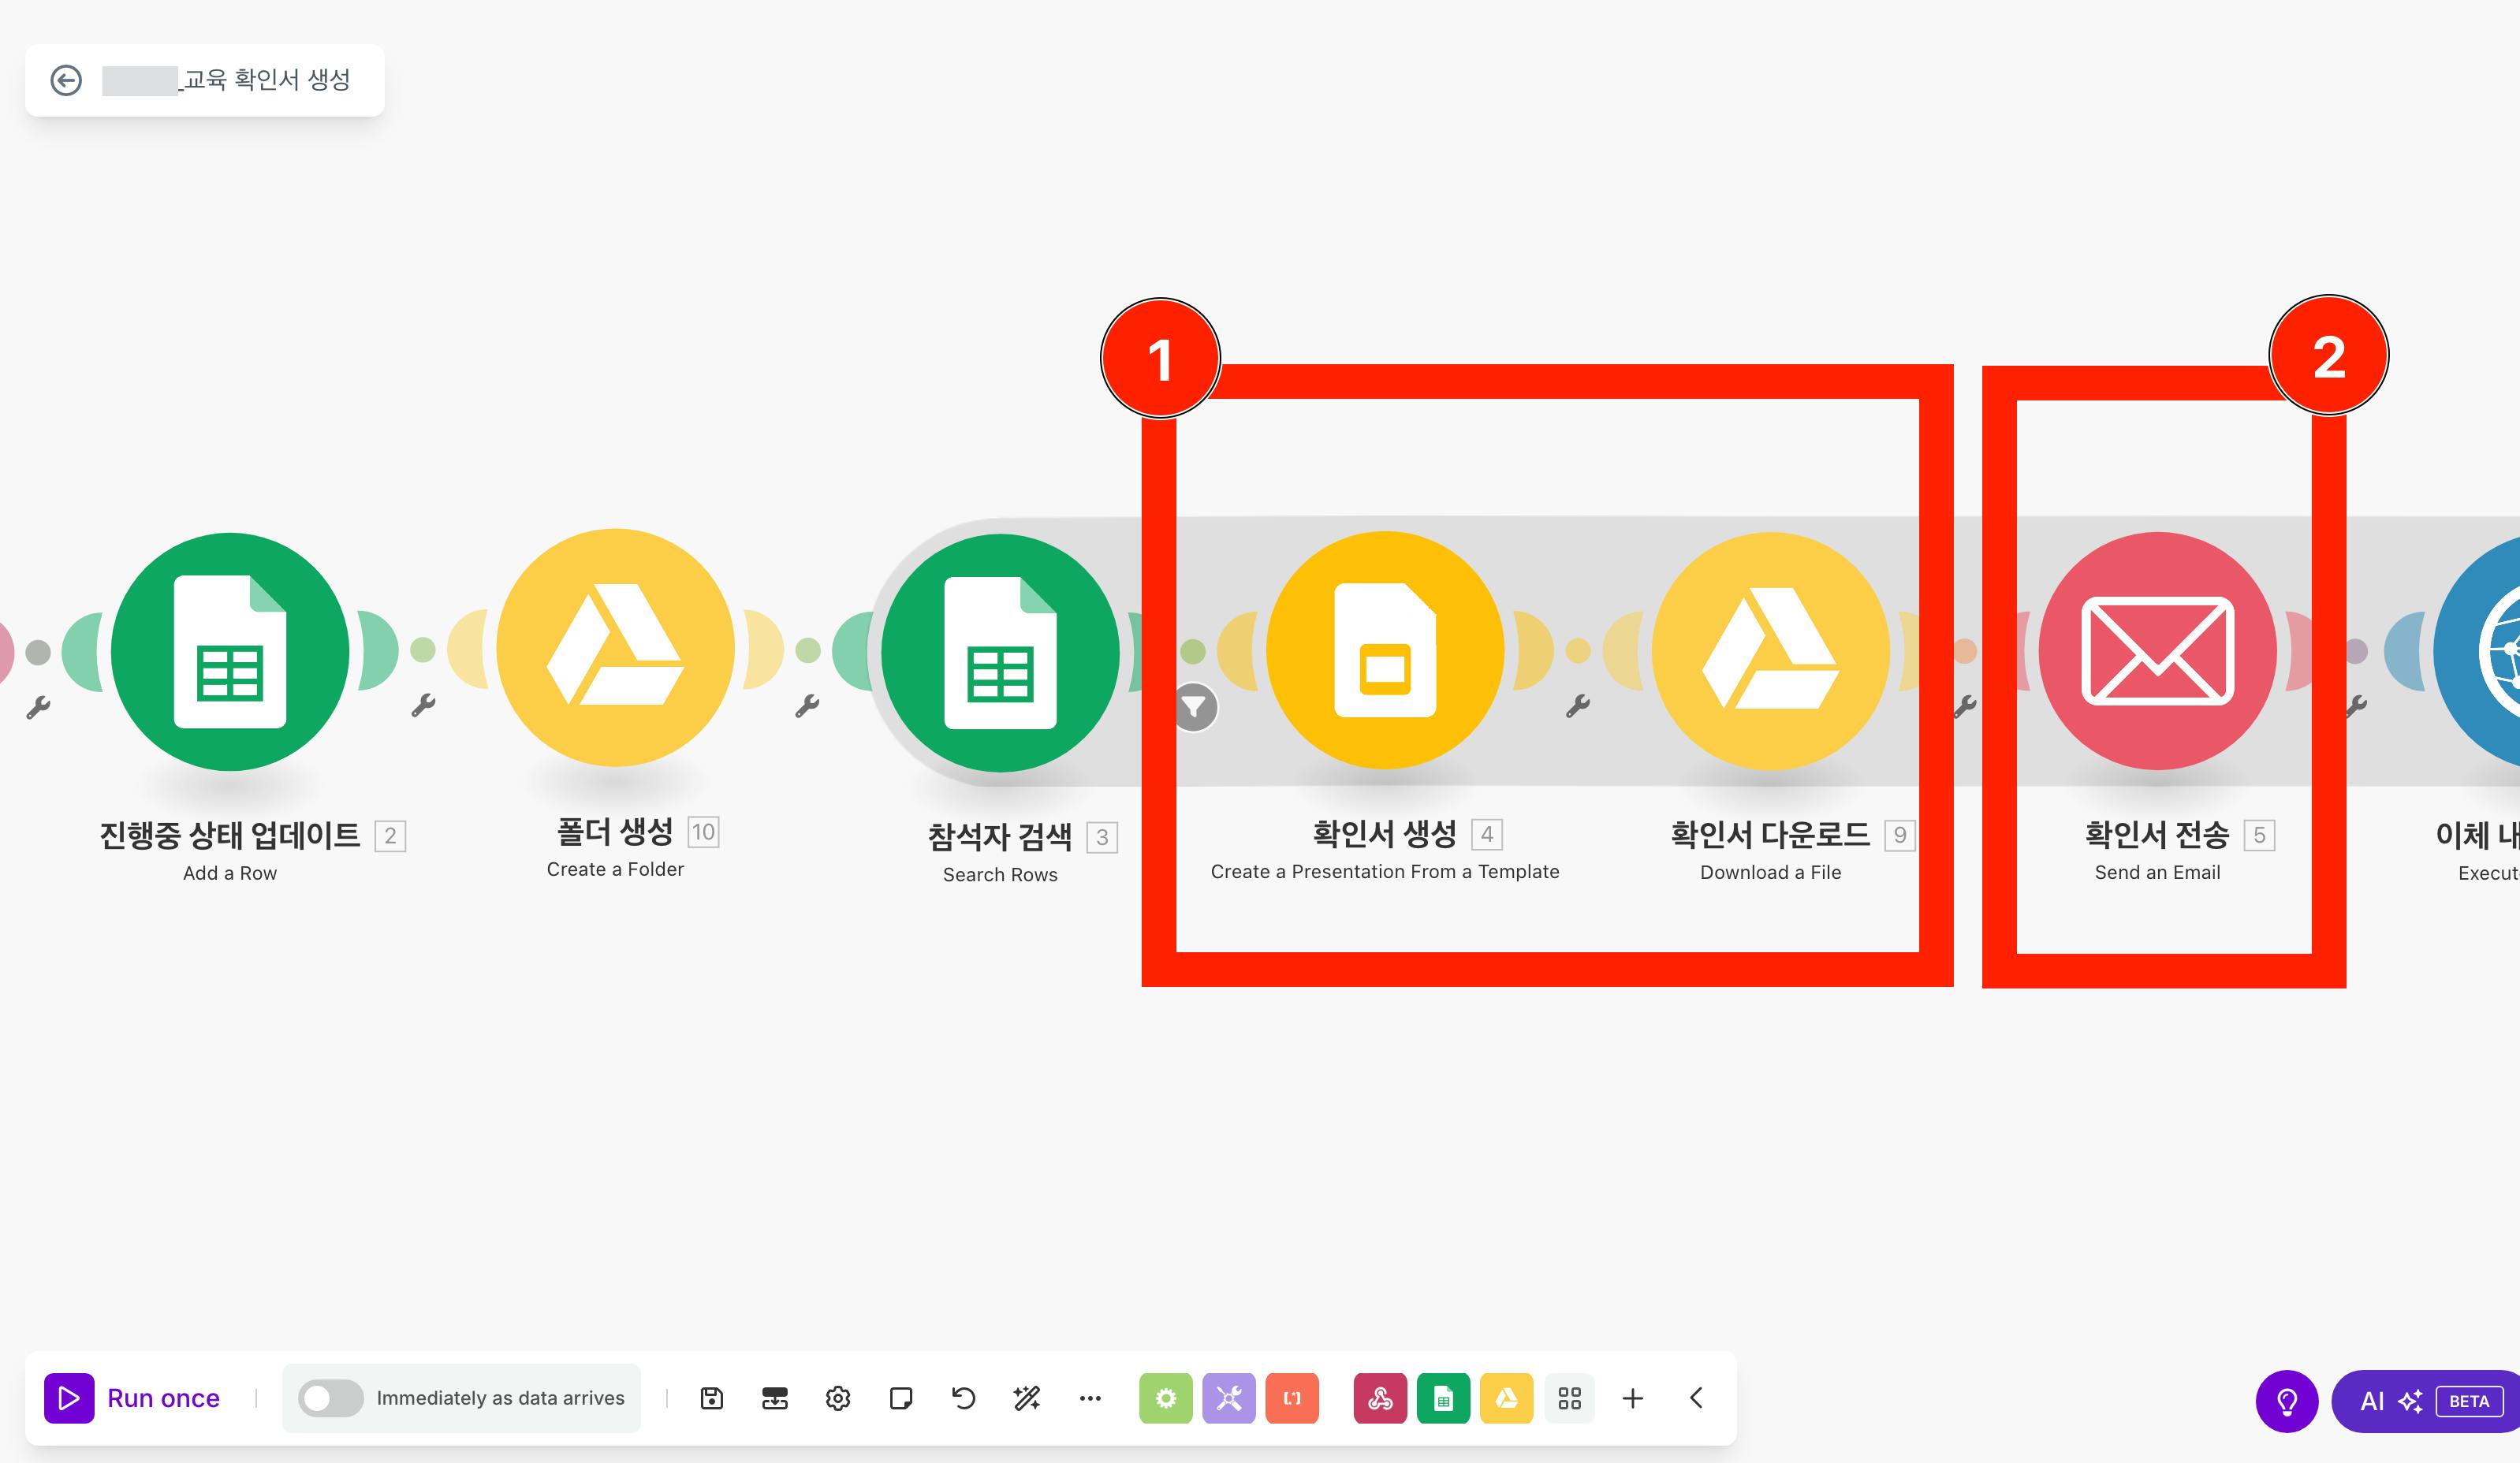This screenshot has width=2520, height=1463.
Task: Run the scenario with Run once
Action: point(132,1398)
